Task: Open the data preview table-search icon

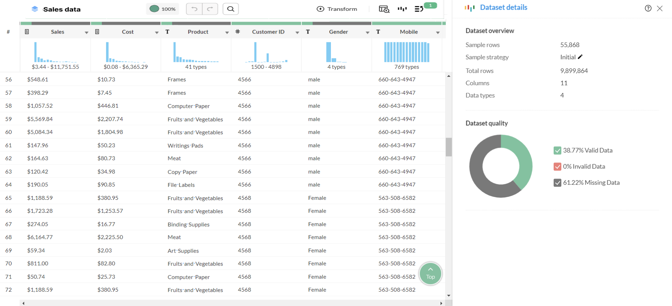Action: pyautogui.click(x=384, y=9)
